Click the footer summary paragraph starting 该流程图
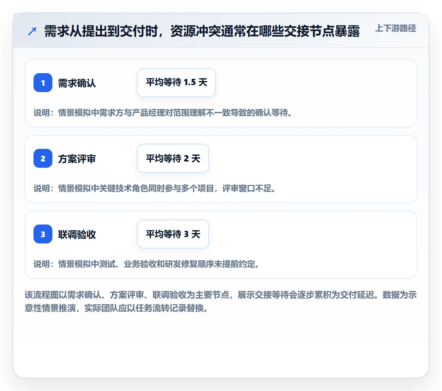 coord(221,301)
